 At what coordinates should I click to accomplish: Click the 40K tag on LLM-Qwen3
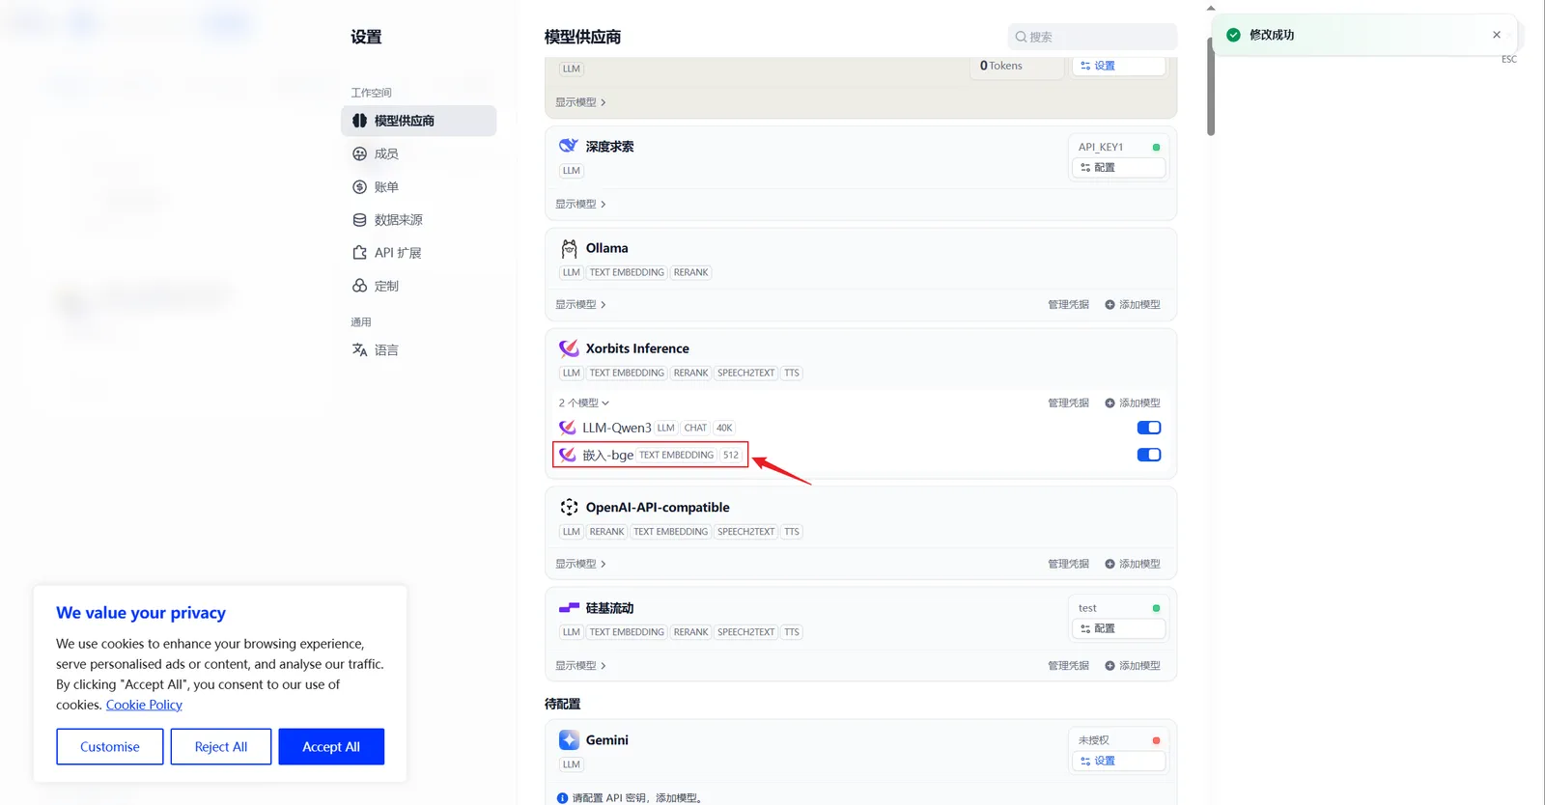click(724, 428)
